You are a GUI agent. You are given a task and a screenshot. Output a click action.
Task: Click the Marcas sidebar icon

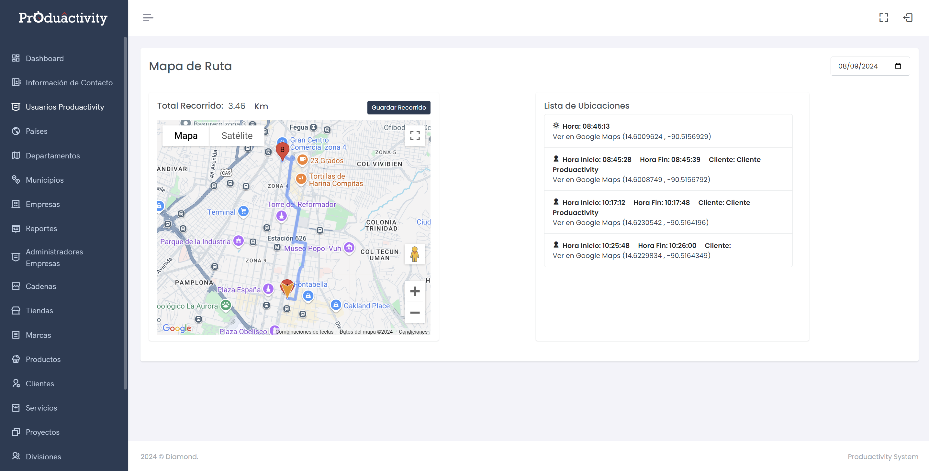16,335
